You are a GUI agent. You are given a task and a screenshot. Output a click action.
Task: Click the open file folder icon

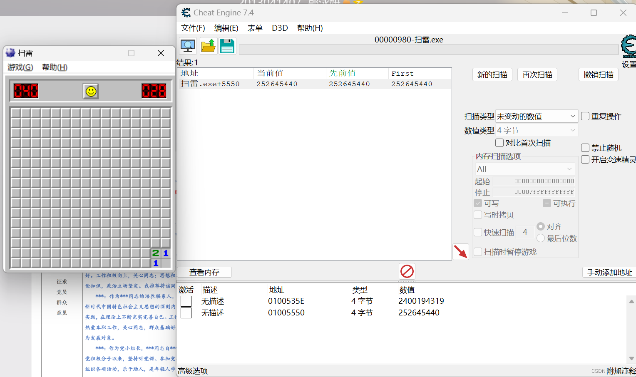click(209, 46)
